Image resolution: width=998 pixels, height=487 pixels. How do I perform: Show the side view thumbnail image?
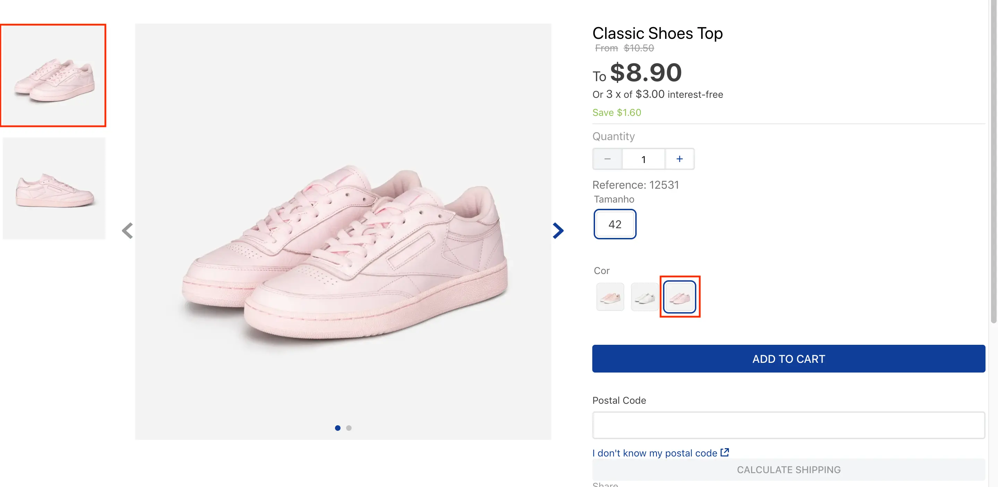pyautogui.click(x=54, y=189)
